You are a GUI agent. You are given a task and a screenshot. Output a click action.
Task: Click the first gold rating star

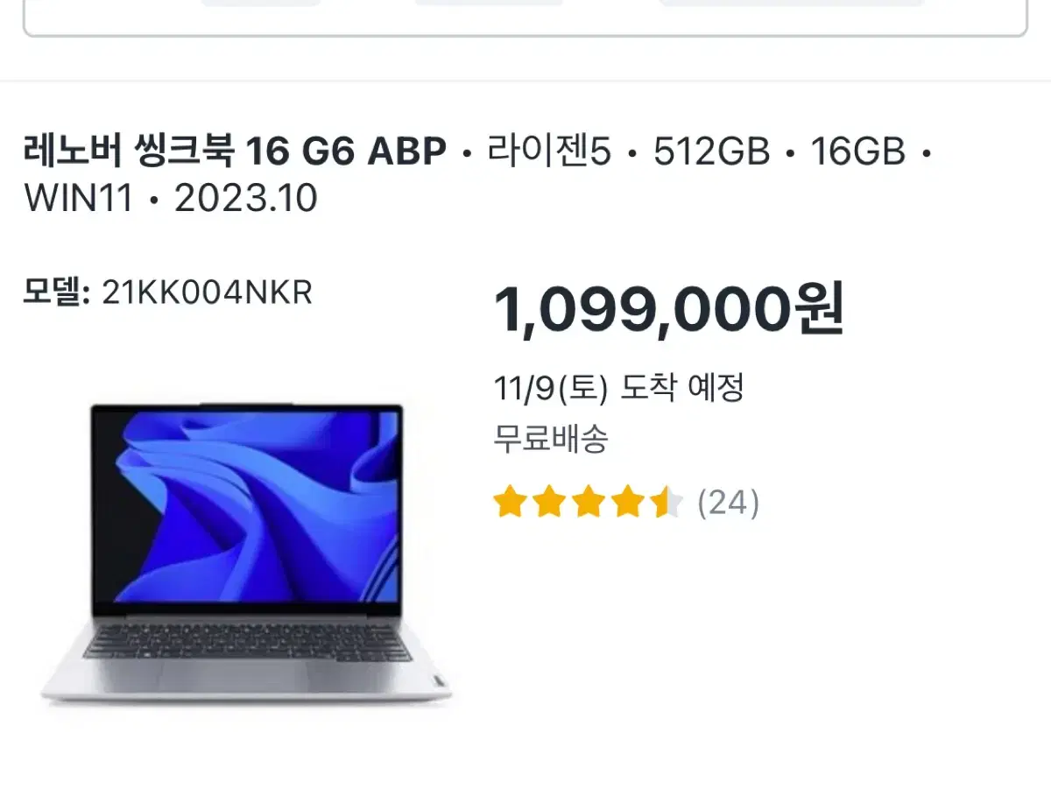click(509, 503)
